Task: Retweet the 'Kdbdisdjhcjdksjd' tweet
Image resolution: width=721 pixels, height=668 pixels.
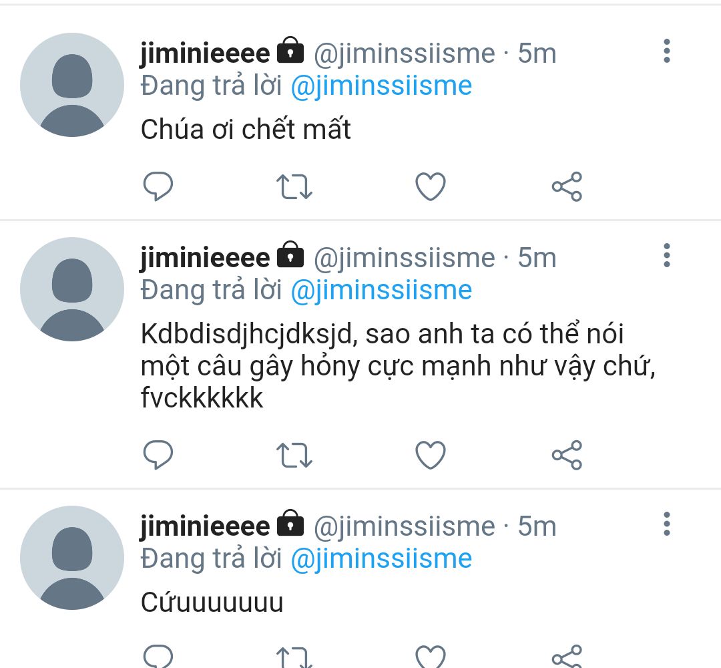Action: point(294,455)
